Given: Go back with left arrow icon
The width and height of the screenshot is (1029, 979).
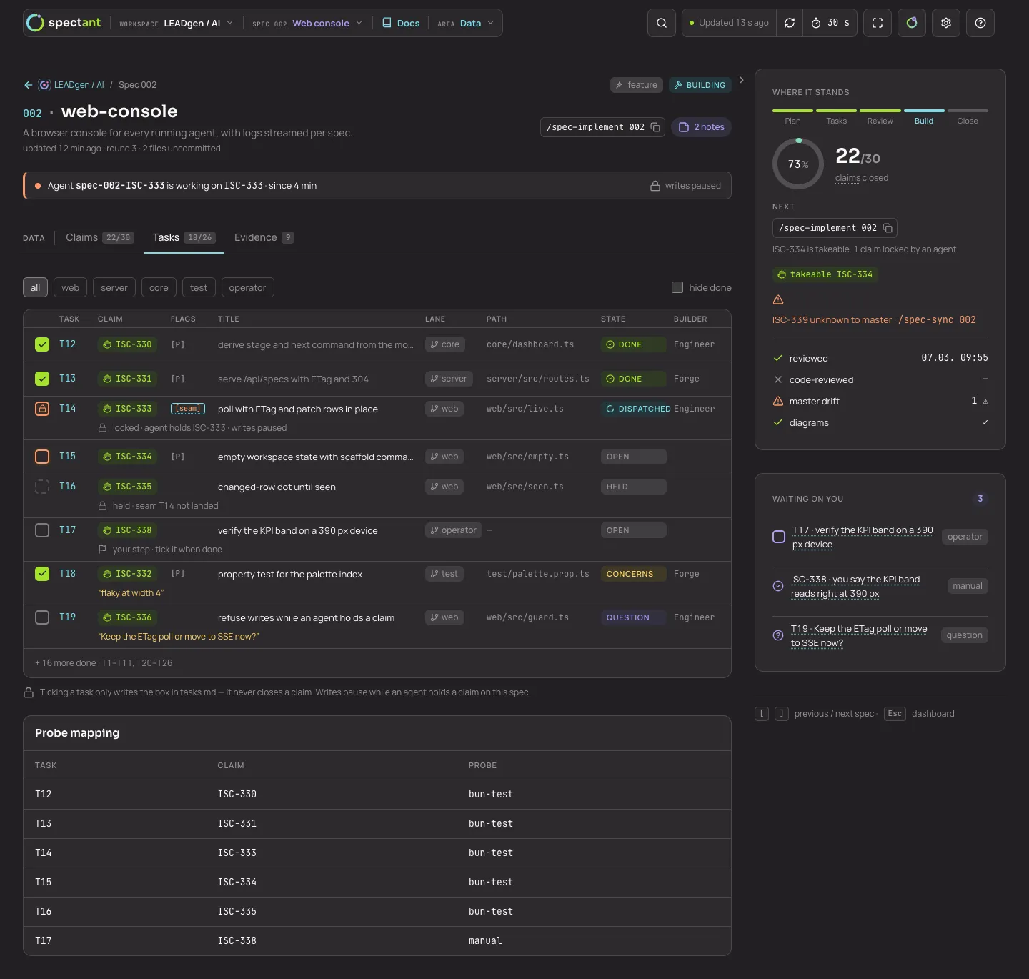Looking at the screenshot, I should pos(29,85).
